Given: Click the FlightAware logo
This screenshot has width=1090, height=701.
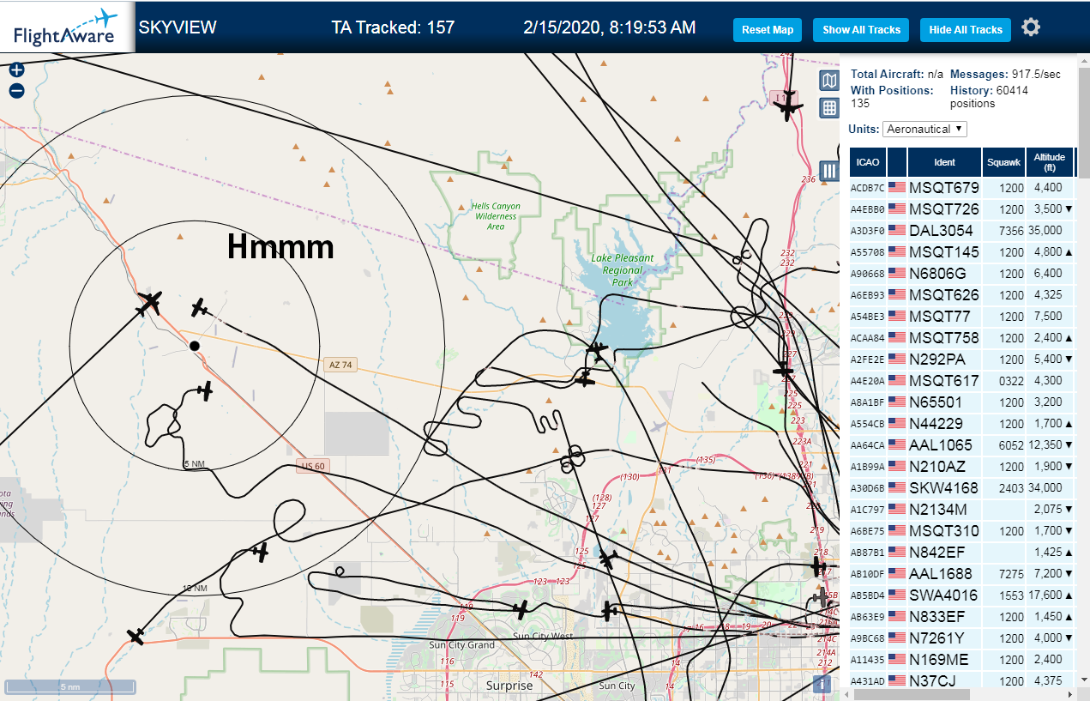Looking at the screenshot, I should tap(65, 27).
